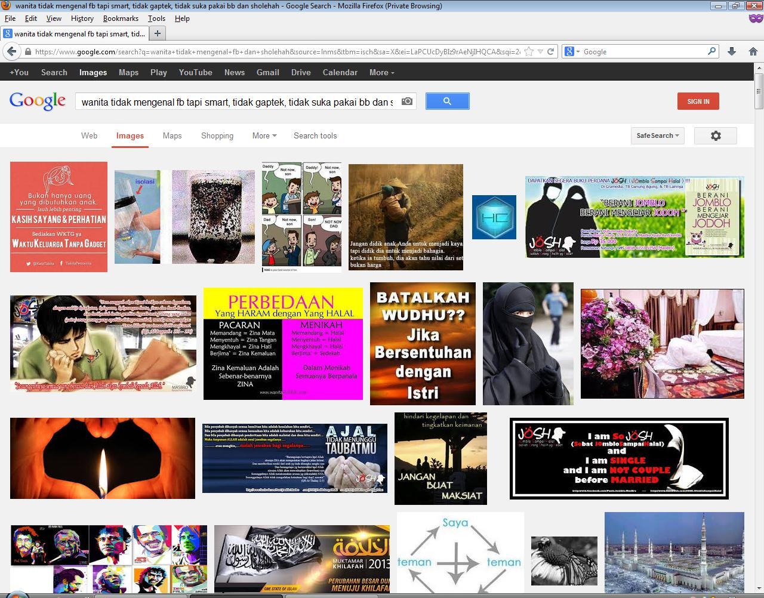Click the Search tools button
Screen dimensions: 764x598
tap(315, 135)
